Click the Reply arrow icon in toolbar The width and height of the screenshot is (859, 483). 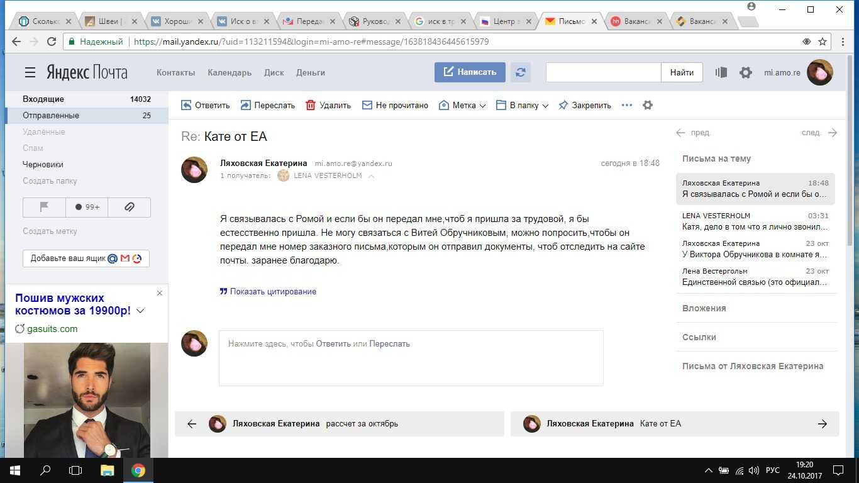(186, 106)
